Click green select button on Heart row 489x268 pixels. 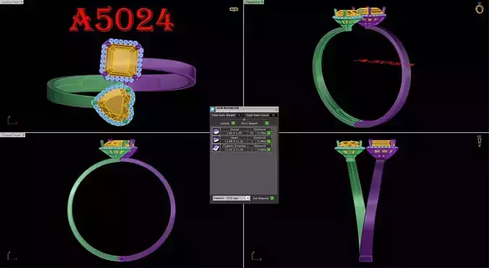pos(269,142)
